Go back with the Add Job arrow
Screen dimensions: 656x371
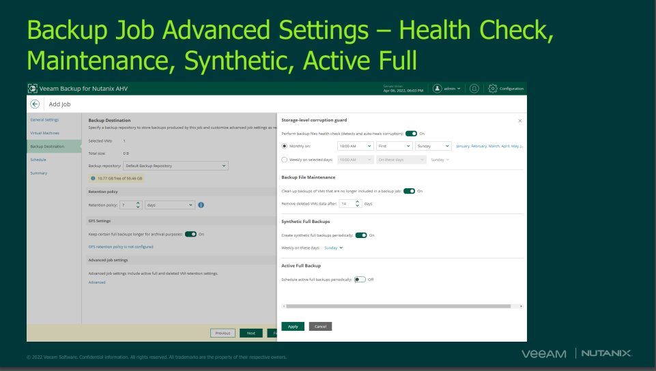(35, 104)
